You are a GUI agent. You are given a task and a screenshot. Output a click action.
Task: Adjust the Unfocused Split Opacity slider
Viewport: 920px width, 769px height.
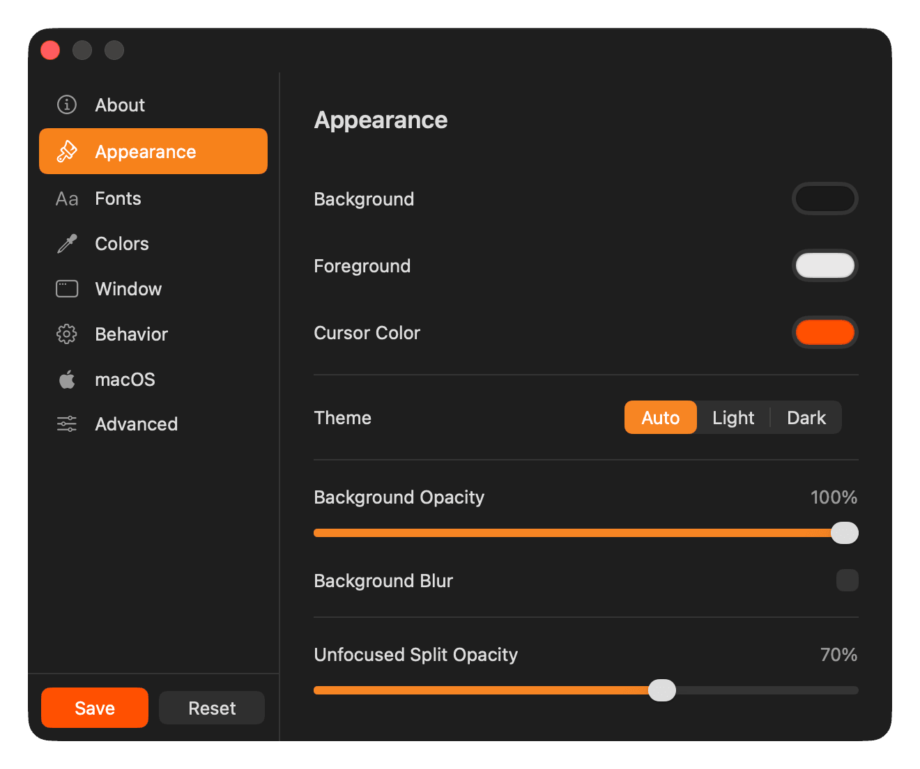(661, 690)
